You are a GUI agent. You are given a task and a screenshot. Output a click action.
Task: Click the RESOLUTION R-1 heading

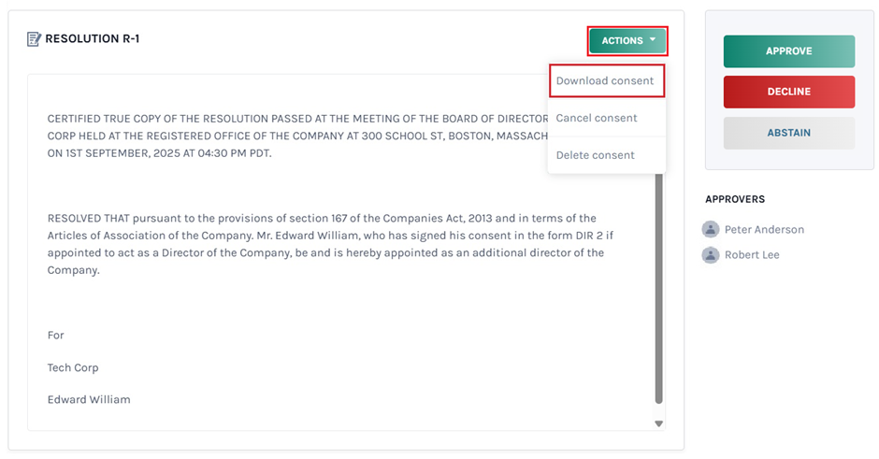[x=93, y=39]
